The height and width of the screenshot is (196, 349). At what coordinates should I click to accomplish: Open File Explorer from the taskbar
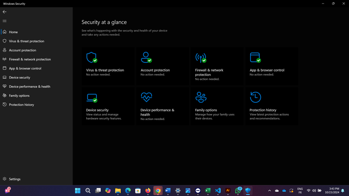click(118, 191)
